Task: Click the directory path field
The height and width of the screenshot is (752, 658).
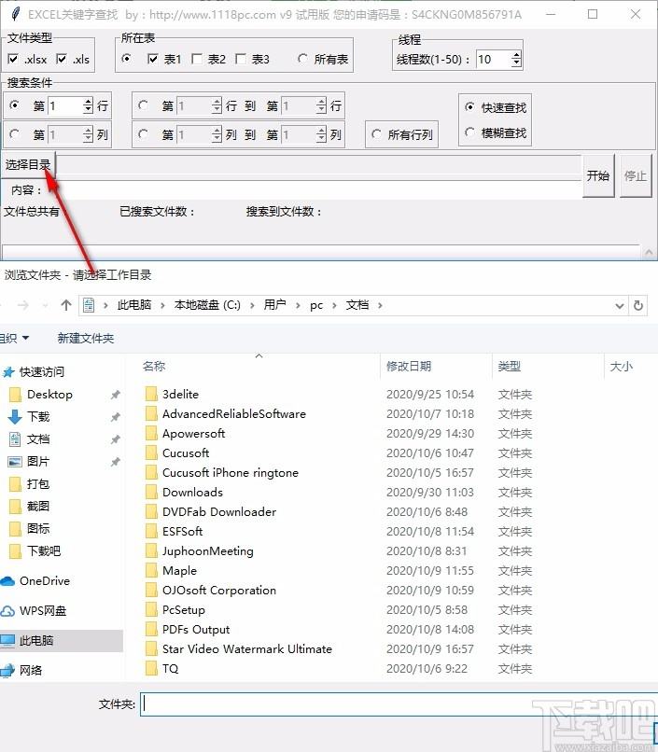Action: (318, 165)
